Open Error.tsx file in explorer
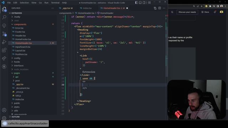This screenshot has height=128, width=228. pyautogui.click(x=19, y=28)
